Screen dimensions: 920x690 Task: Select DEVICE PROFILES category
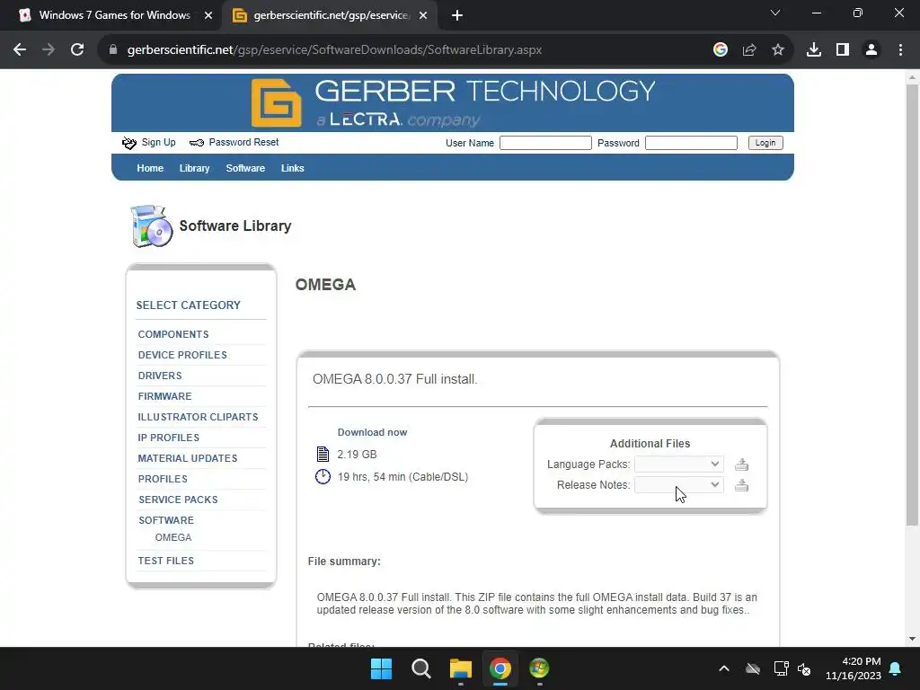182,355
